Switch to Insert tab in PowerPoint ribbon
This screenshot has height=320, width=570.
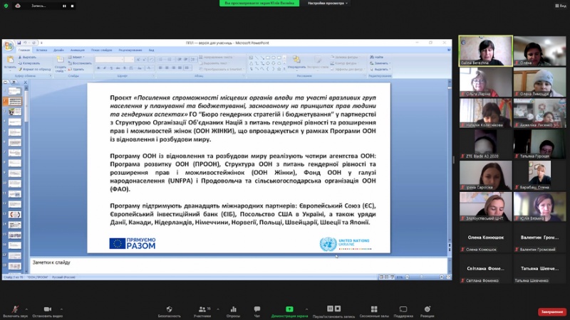pyautogui.click(x=41, y=50)
